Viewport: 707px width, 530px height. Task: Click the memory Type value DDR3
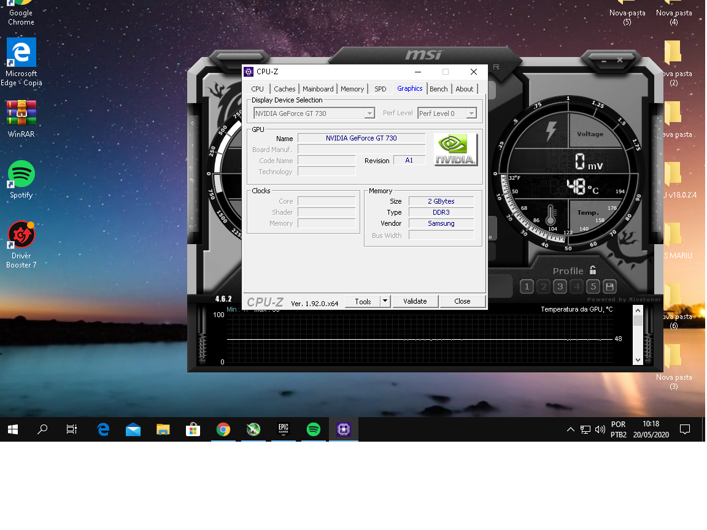point(441,212)
